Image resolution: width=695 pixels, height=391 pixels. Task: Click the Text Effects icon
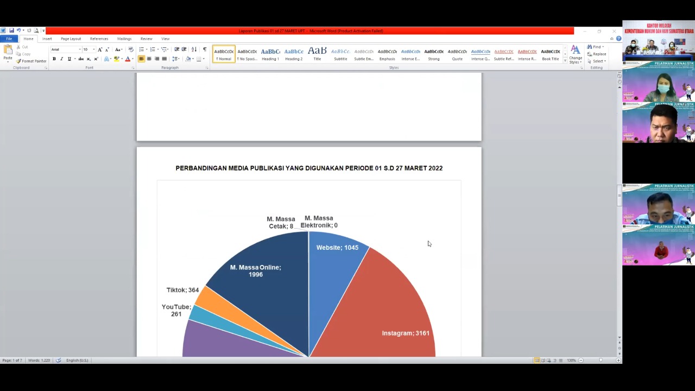(x=106, y=59)
